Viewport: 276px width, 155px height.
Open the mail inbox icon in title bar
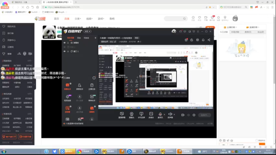coord(180,31)
